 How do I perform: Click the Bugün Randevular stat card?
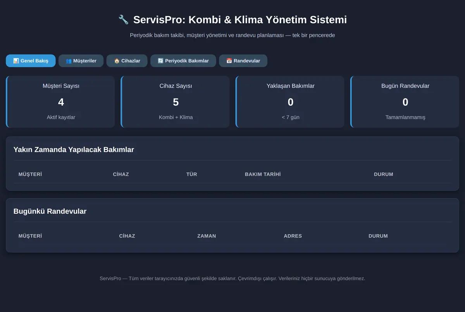click(405, 102)
